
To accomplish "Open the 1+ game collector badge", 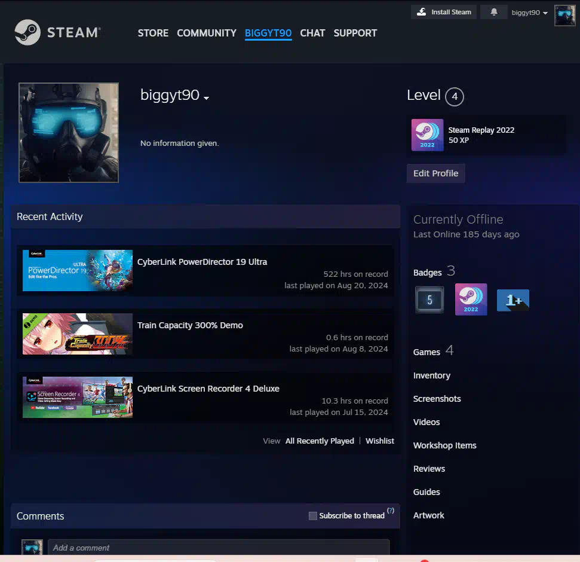I will point(513,300).
